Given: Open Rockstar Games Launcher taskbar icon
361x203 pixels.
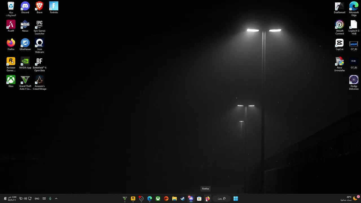Looking at the screenshot, I should pyautogui.click(x=133, y=198).
